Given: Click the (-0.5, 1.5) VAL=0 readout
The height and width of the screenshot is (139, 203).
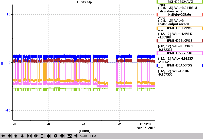Looking at the screenshot, I should click(x=171, y=21).
